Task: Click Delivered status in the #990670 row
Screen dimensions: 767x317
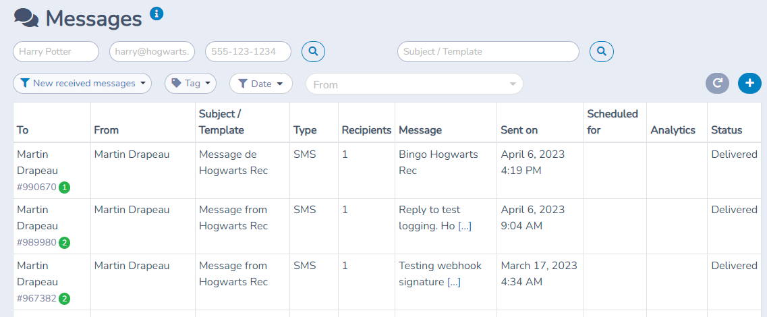Action: pos(734,154)
